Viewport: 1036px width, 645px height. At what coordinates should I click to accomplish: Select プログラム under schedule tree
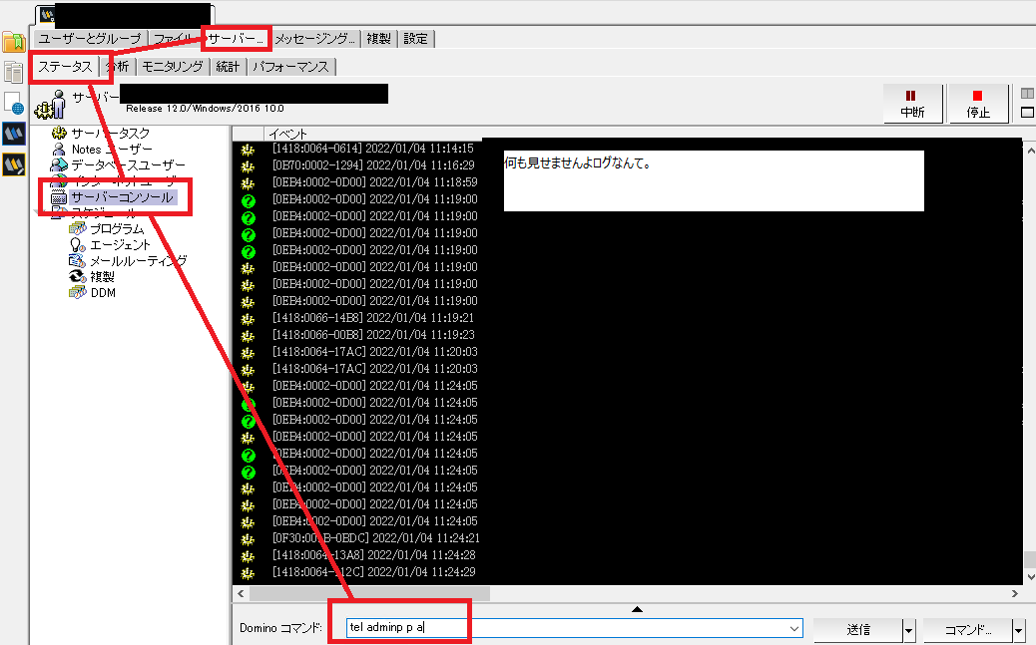coord(117,229)
